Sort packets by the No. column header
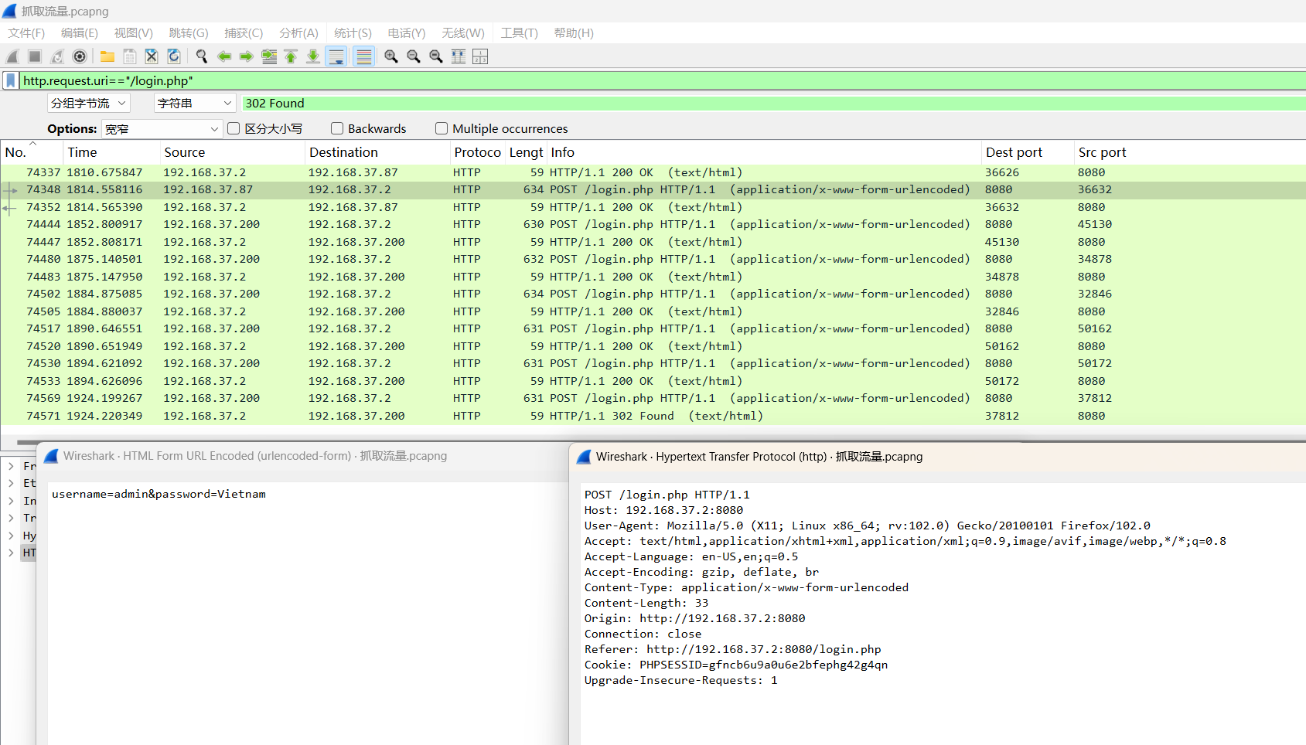Image resolution: width=1306 pixels, height=745 pixels. point(31,152)
